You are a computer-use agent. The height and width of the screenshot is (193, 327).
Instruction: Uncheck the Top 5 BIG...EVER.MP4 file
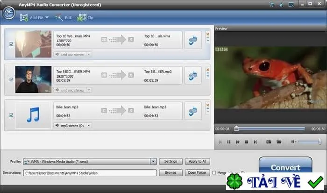[11, 79]
